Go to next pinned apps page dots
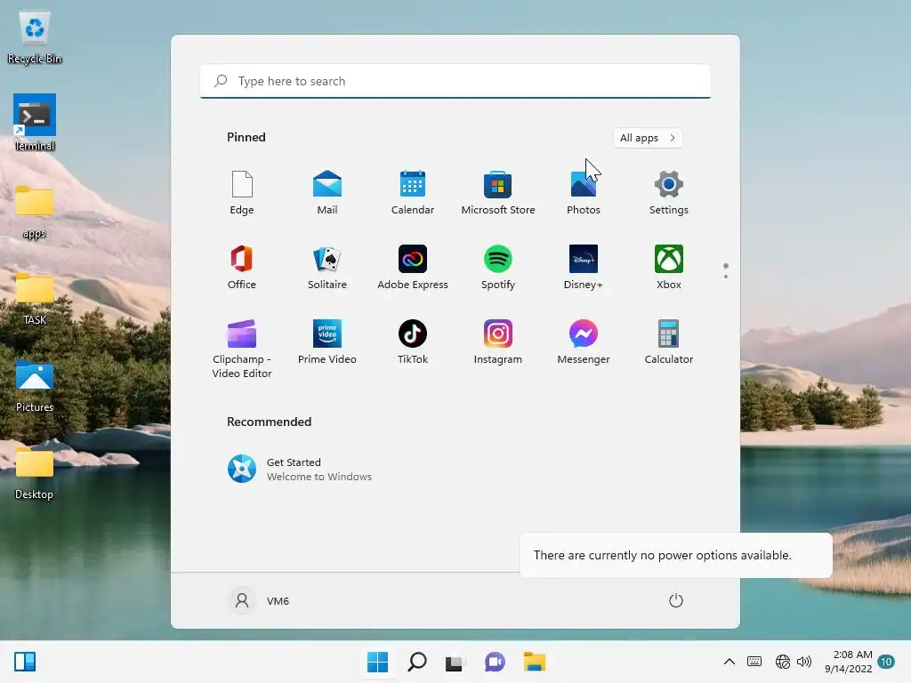This screenshot has height=683, width=911. (x=726, y=270)
